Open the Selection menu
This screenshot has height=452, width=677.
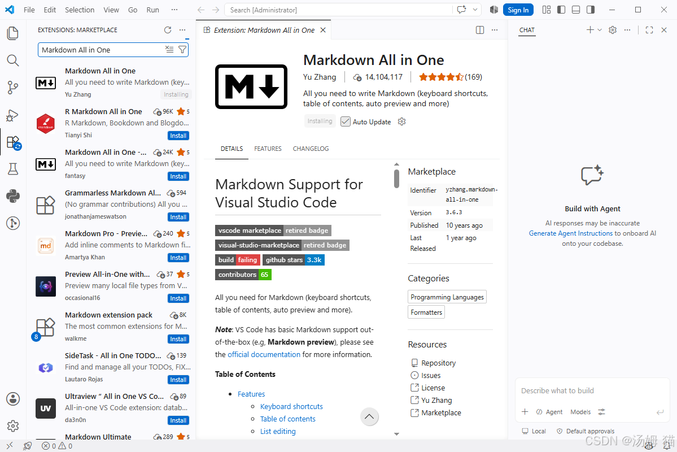pyautogui.click(x=80, y=10)
